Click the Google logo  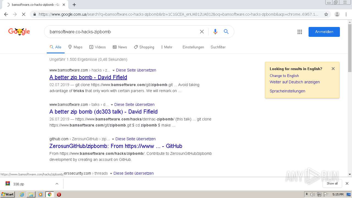(19, 32)
